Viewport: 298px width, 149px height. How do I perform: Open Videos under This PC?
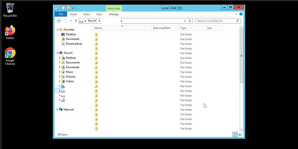tap(70, 81)
